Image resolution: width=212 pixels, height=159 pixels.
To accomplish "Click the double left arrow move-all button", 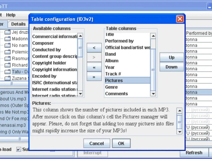I will [94, 67].
